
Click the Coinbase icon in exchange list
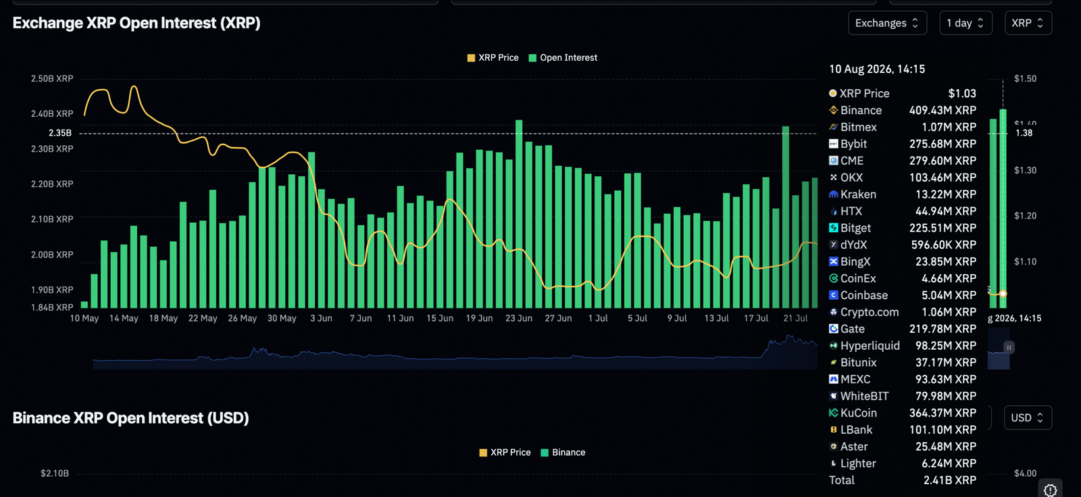(834, 295)
